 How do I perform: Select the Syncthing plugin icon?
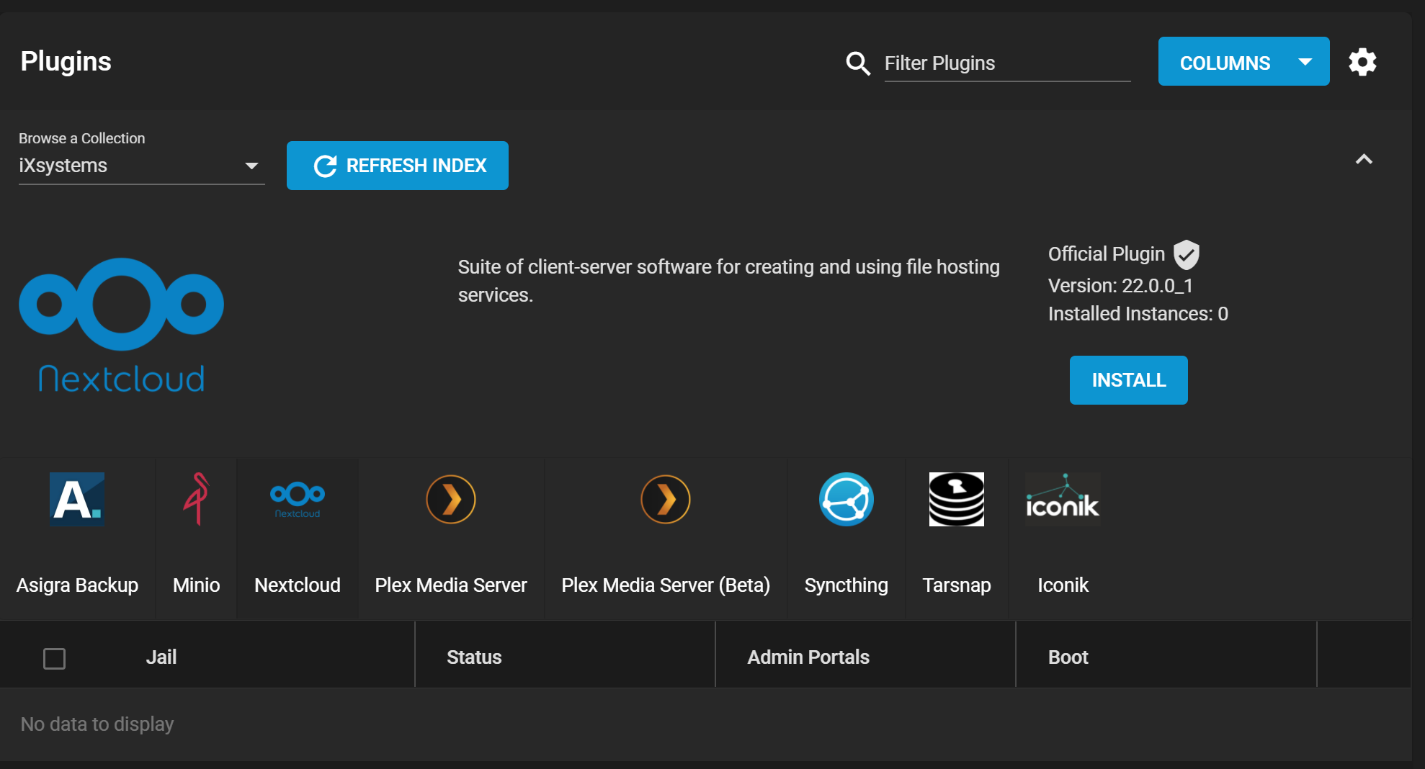pyautogui.click(x=846, y=499)
